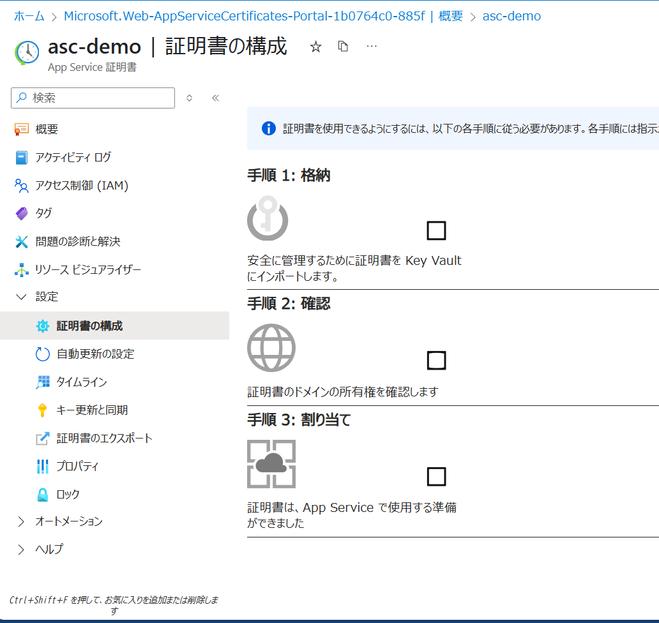
Task: Click the globe icon in 手順 2
Action: pos(271,348)
